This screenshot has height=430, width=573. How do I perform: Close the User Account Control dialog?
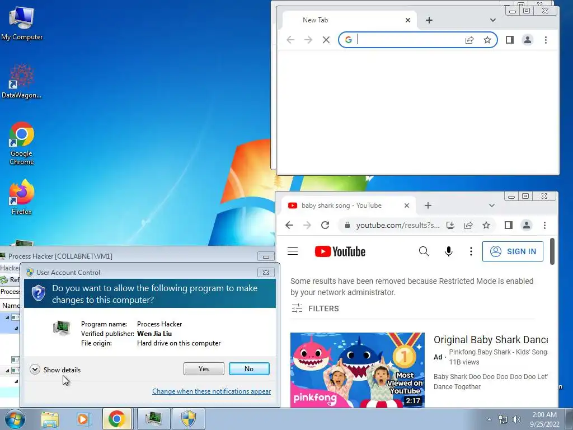click(x=266, y=273)
